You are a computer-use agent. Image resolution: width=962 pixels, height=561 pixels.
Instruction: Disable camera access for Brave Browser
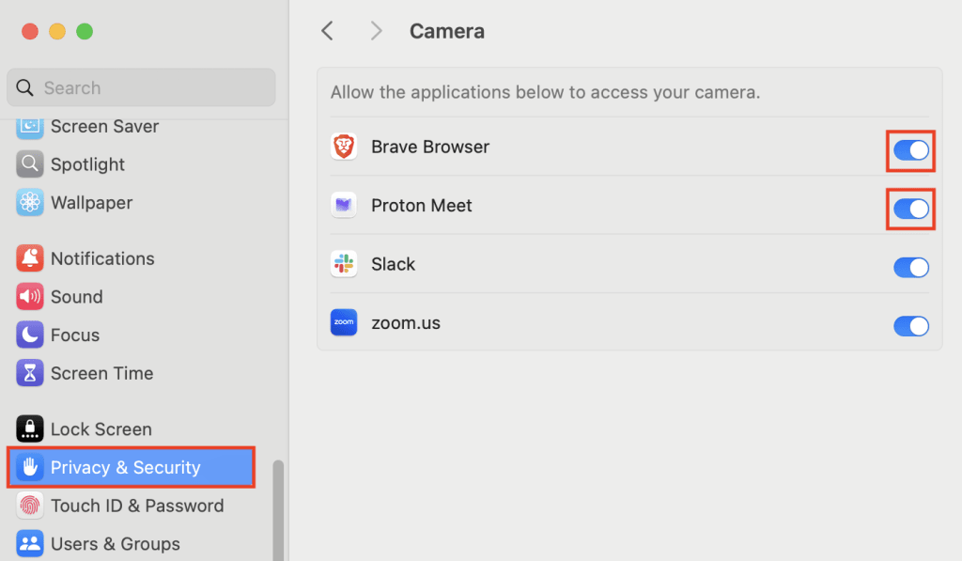coord(911,151)
